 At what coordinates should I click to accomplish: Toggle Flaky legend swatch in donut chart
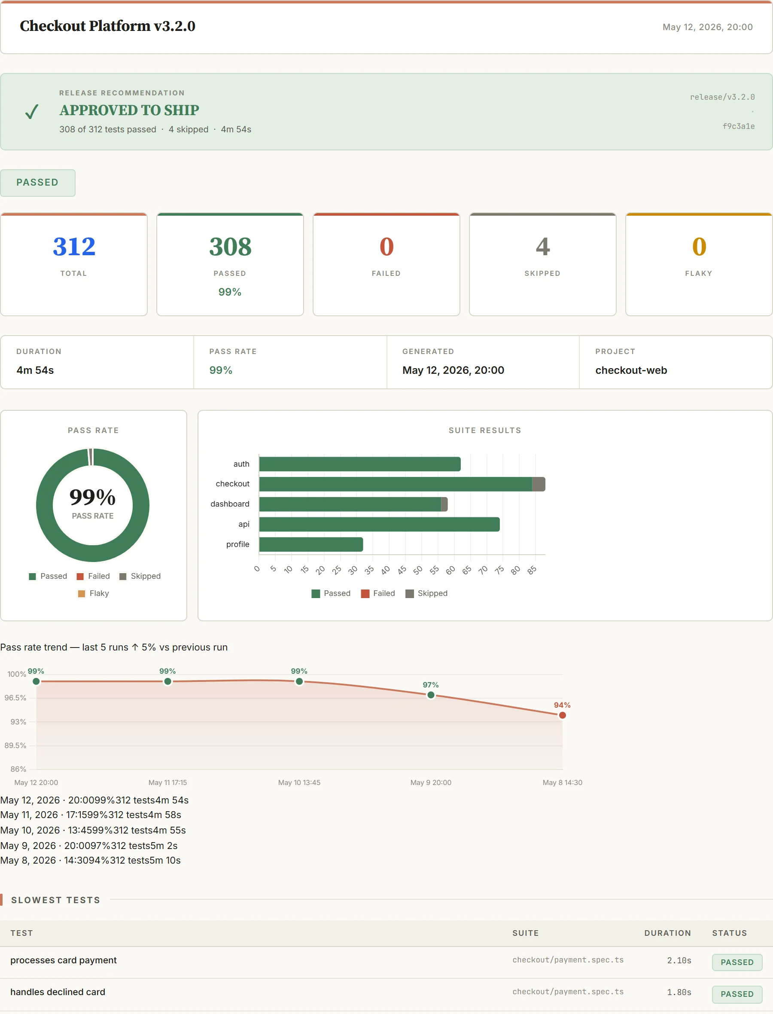coord(82,594)
